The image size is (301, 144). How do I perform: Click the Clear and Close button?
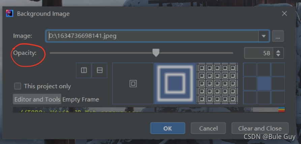260,128
